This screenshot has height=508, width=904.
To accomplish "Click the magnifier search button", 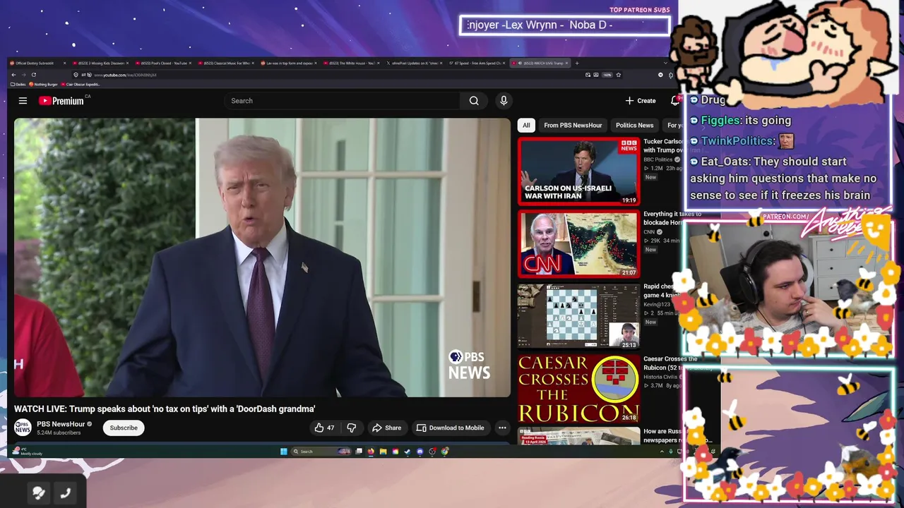I will pyautogui.click(x=474, y=101).
